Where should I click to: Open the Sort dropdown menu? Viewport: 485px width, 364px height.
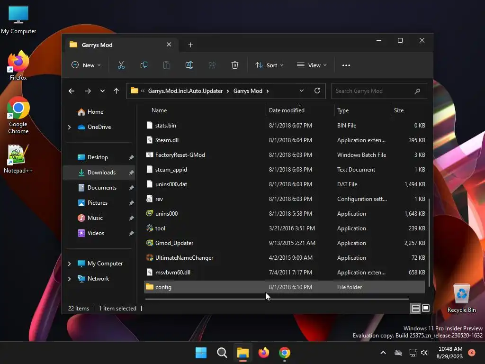(269, 65)
